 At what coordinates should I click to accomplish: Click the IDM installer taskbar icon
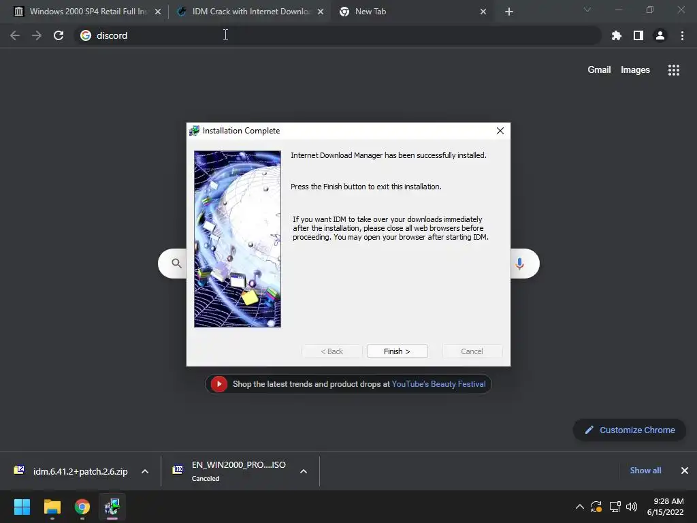coord(112,507)
